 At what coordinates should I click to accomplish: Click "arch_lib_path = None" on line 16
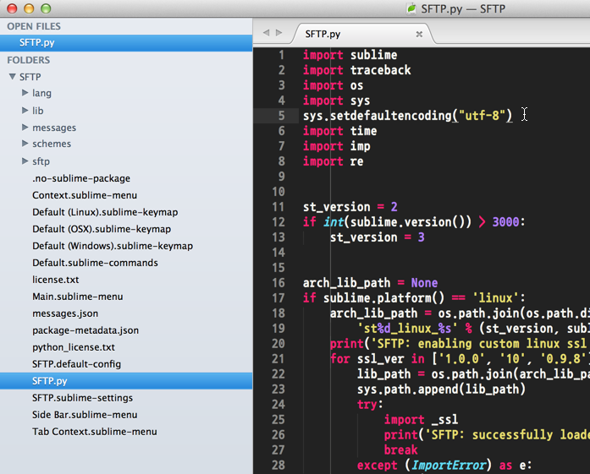pyautogui.click(x=370, y=283)
